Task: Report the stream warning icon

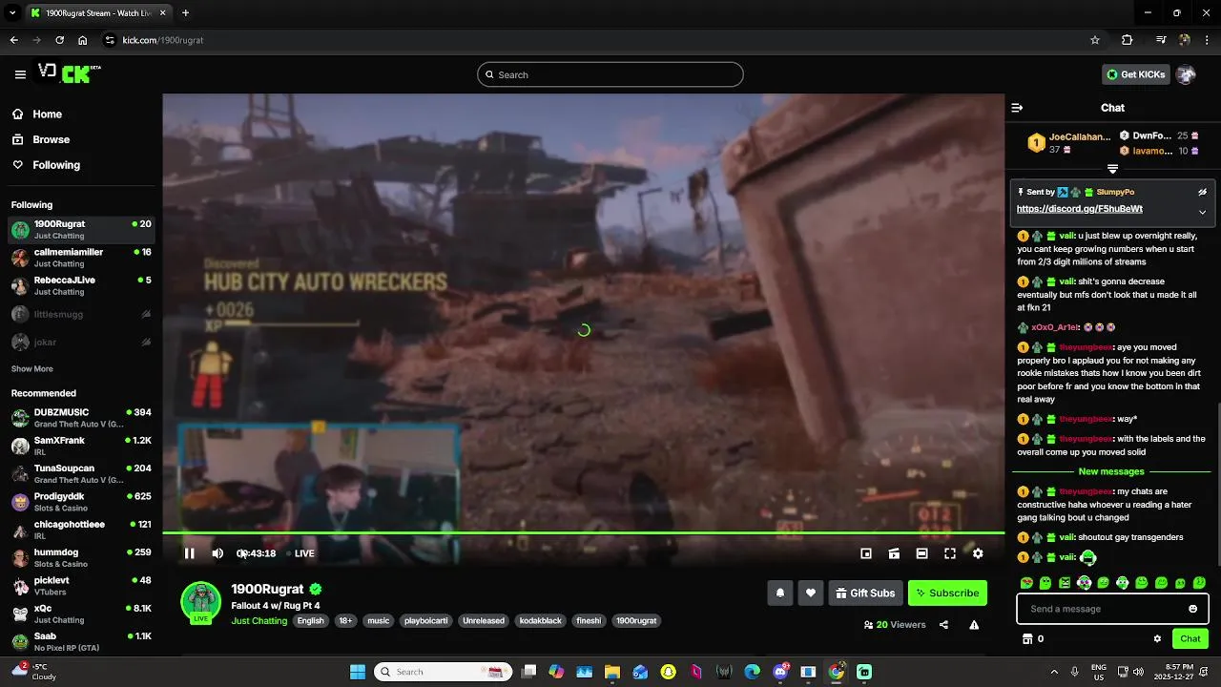Action: tap(974, 625)
